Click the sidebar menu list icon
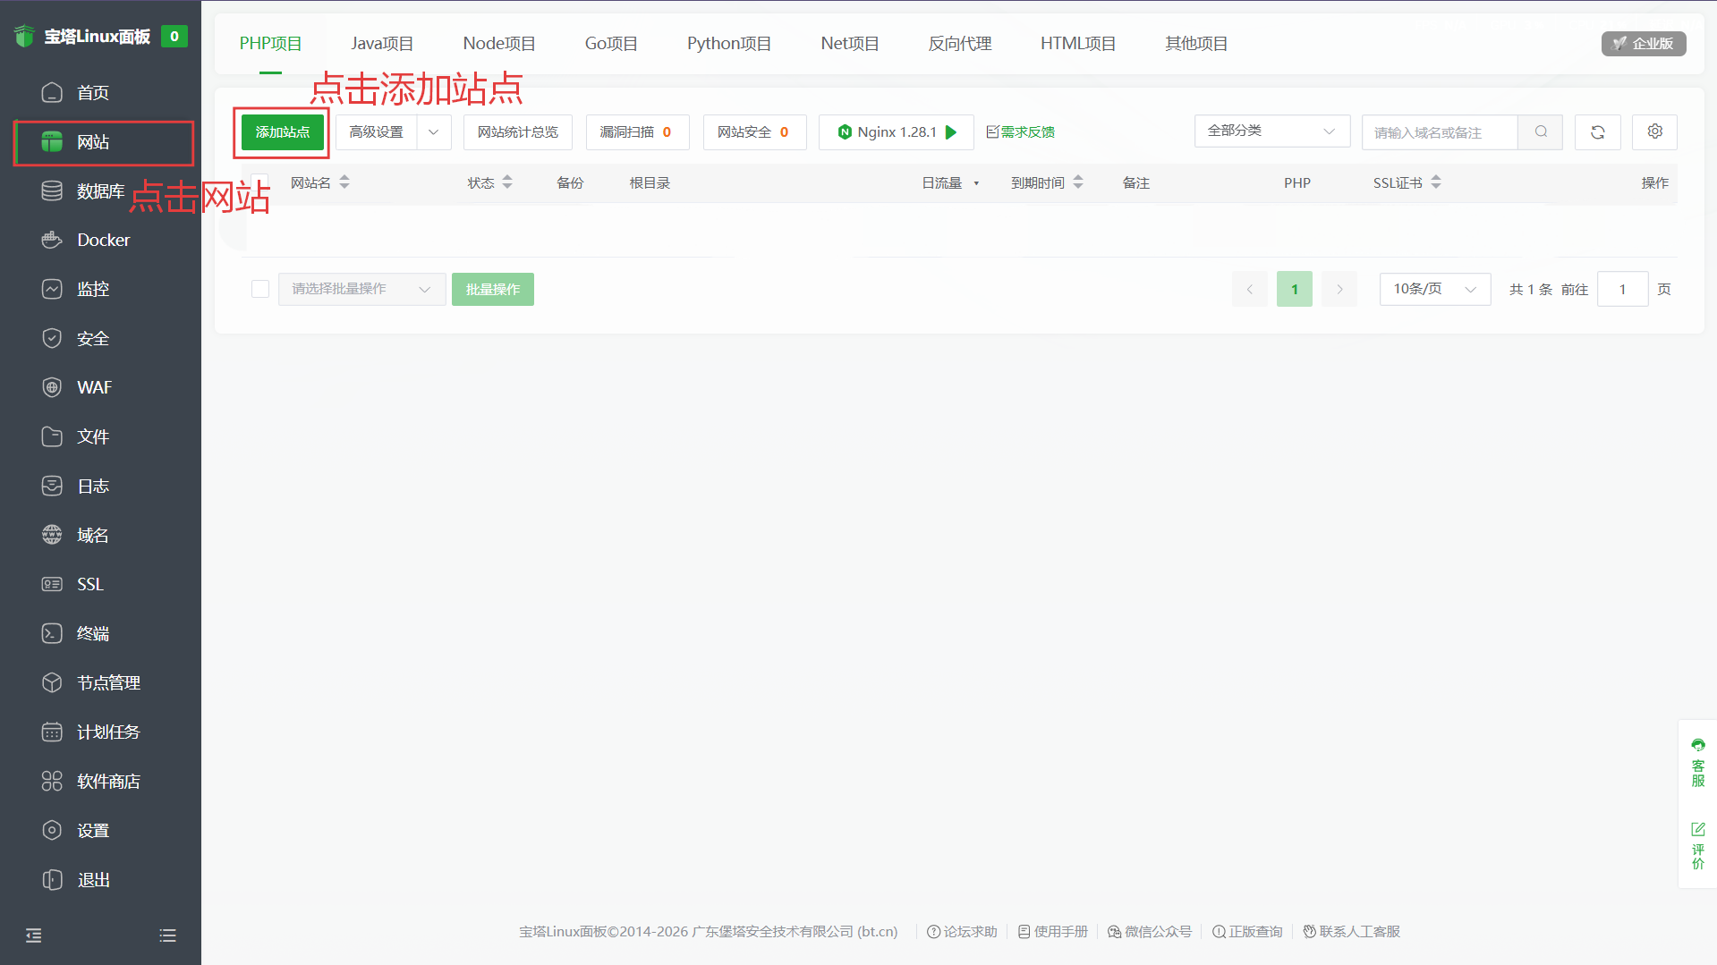Image resolution: width=1717 pixels, height=965 pixels. 167,935
